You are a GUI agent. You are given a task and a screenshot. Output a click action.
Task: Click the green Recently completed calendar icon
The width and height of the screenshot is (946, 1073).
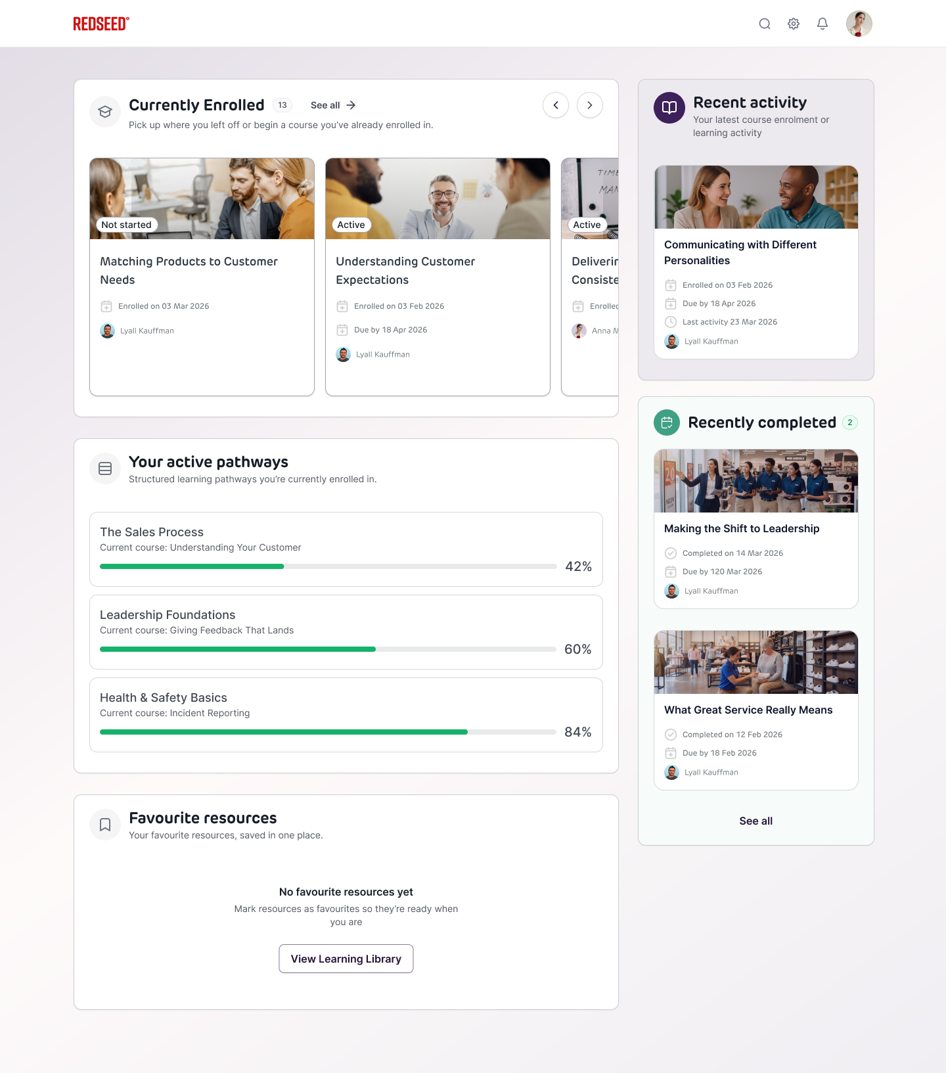tap(667, 422)
